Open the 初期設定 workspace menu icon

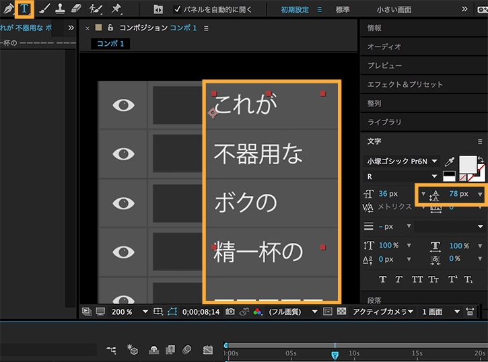[320, 9]
